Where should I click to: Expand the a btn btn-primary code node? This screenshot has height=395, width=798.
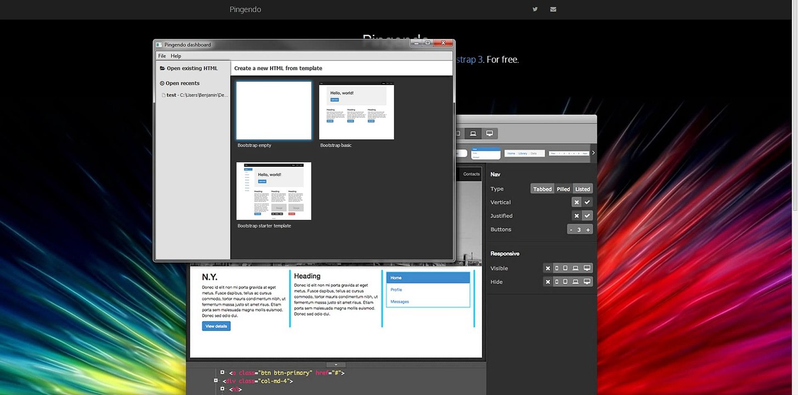click(222, 373)
